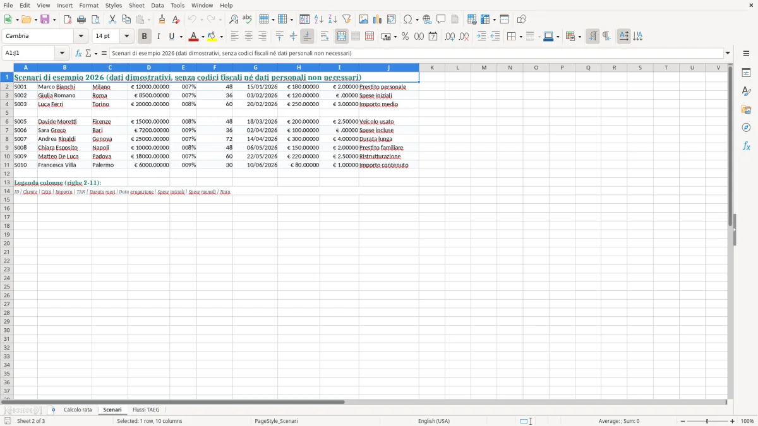The image size is (758, 426).
Task: Click Clear Direct Formatting icon
Action: 176,20
